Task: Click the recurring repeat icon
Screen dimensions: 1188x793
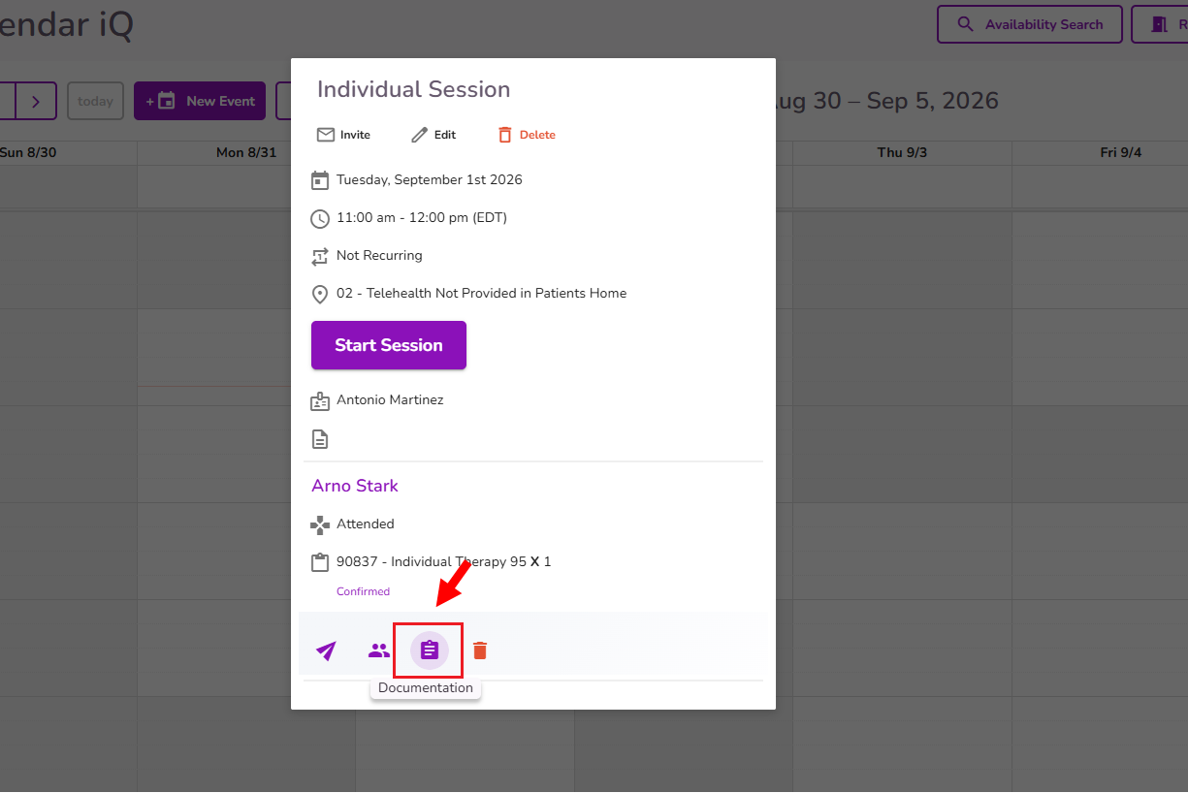Action: pyautogui.click(x=320, y=256)
